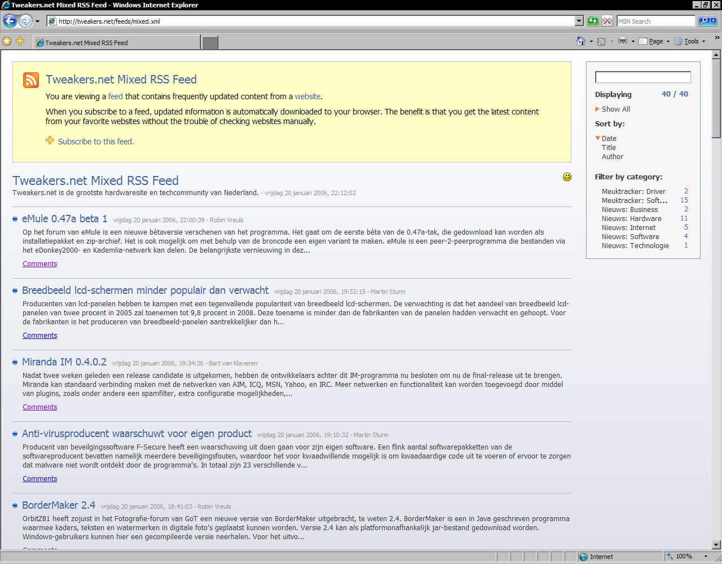Open Breedbeeld lcd-schermen minder populair article
Image resolution: width=722 pixels, height=564 pixels.
point(145,290)
